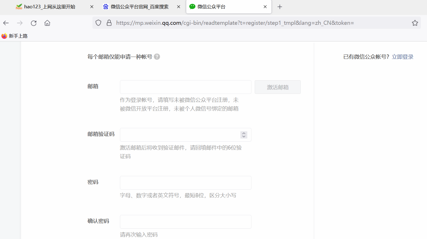Go to the browser home page
This screenshot has width=427, height=239.
point(47,23)
